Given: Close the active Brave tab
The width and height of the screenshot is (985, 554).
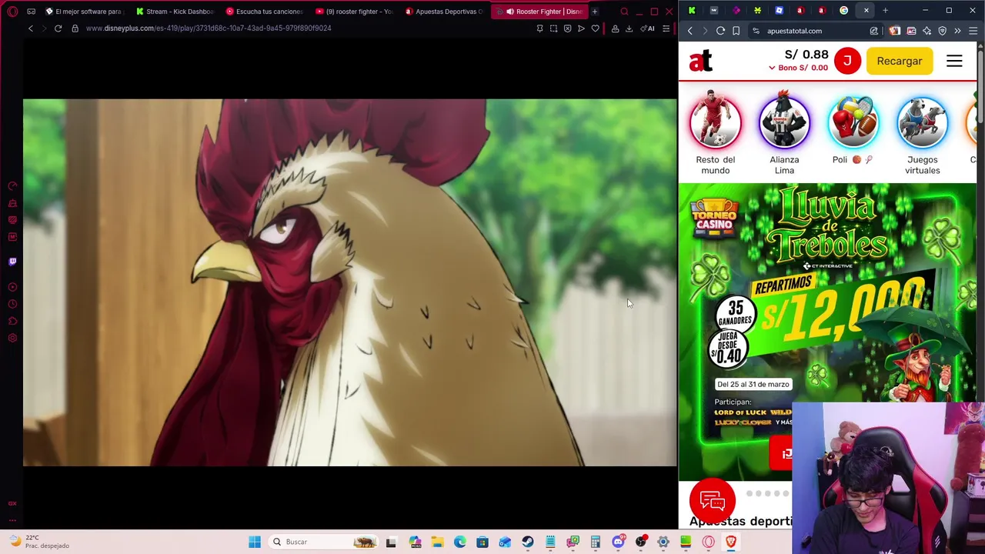Looking at the screenshot, I should click(x=866, y=10).
